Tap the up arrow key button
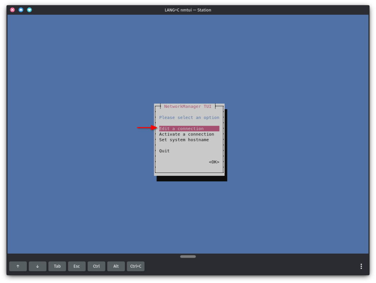376x283 pixels. (18, 266)
